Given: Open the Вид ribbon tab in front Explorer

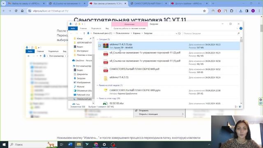Looking at the screenshot, I should pos(107,28).
